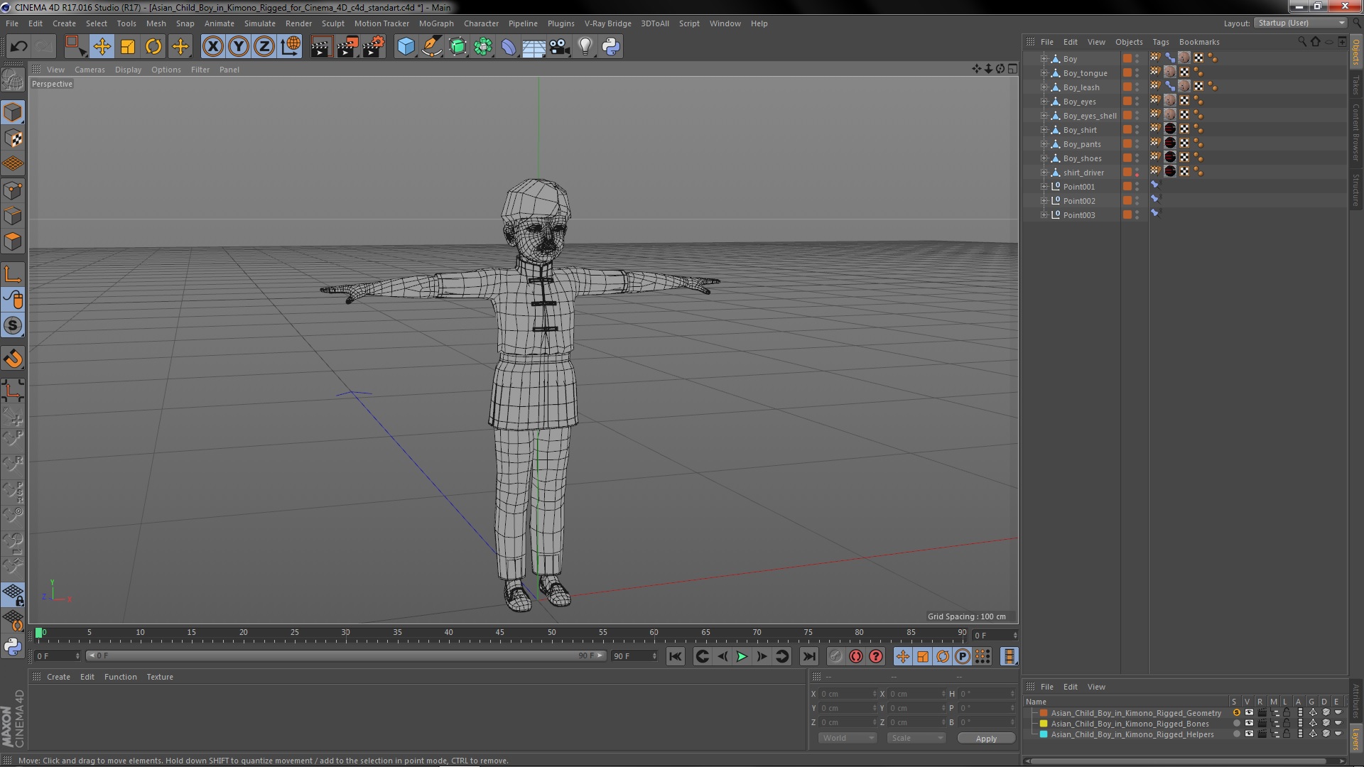Click the Axis mode icon in left toolbar
This screenshot has height=767, width=1364.
coord(13,274)
